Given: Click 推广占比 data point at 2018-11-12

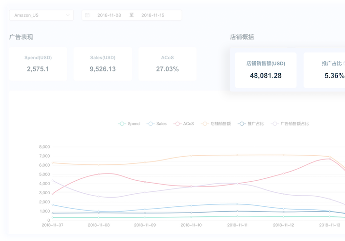Looking at the screenshot, I should click(283, 212).
